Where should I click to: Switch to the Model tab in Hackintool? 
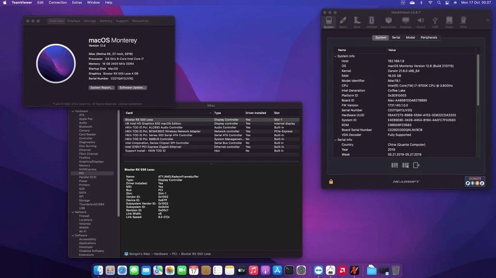(410, 38)
